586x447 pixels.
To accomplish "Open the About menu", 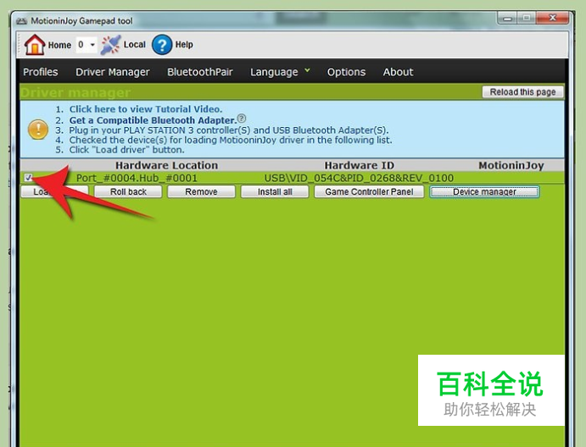I will [398, 72].
